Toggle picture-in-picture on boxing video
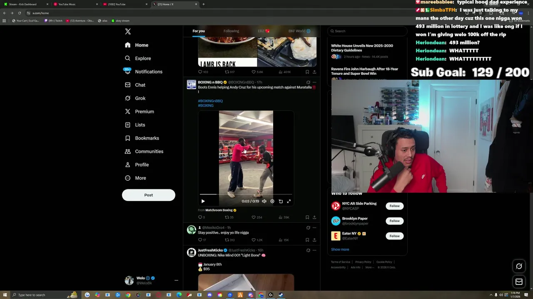The image size is (533, 299). (x=281, y=201)
